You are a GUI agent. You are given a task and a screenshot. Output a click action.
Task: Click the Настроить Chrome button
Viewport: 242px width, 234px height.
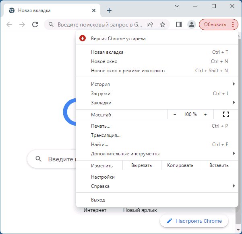[194, 221]
